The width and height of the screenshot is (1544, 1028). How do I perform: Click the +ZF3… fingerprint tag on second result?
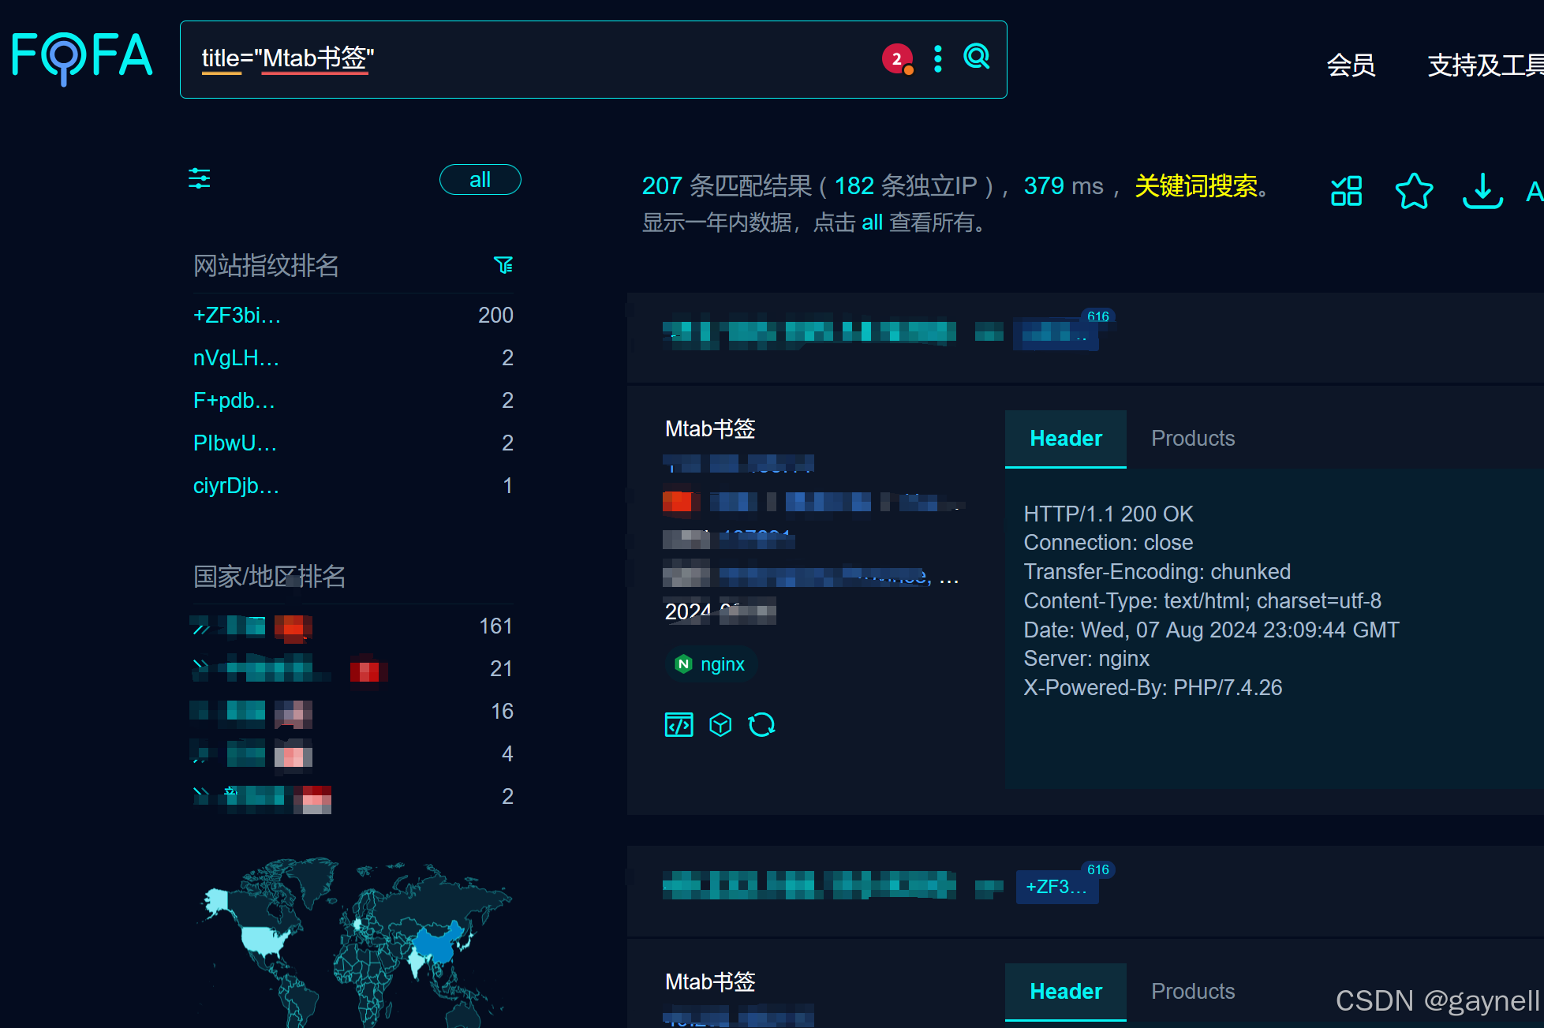1056,887
